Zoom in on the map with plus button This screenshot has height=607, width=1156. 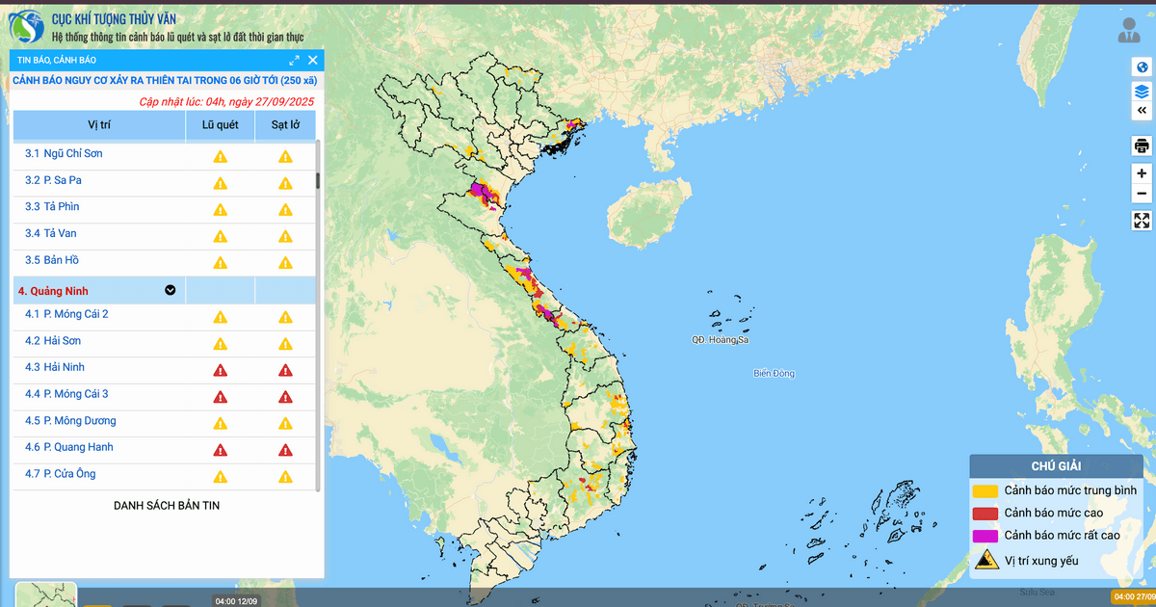[1142, 173]
